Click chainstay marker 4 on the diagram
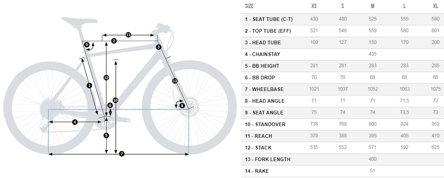Viewport: 444px width, 178px height. coord(75,122)
